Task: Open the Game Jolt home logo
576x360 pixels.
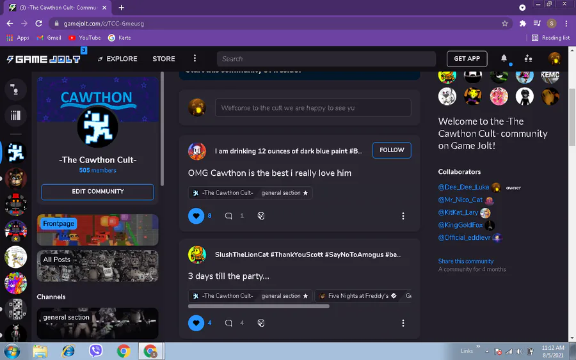Action: coord(44,59)
